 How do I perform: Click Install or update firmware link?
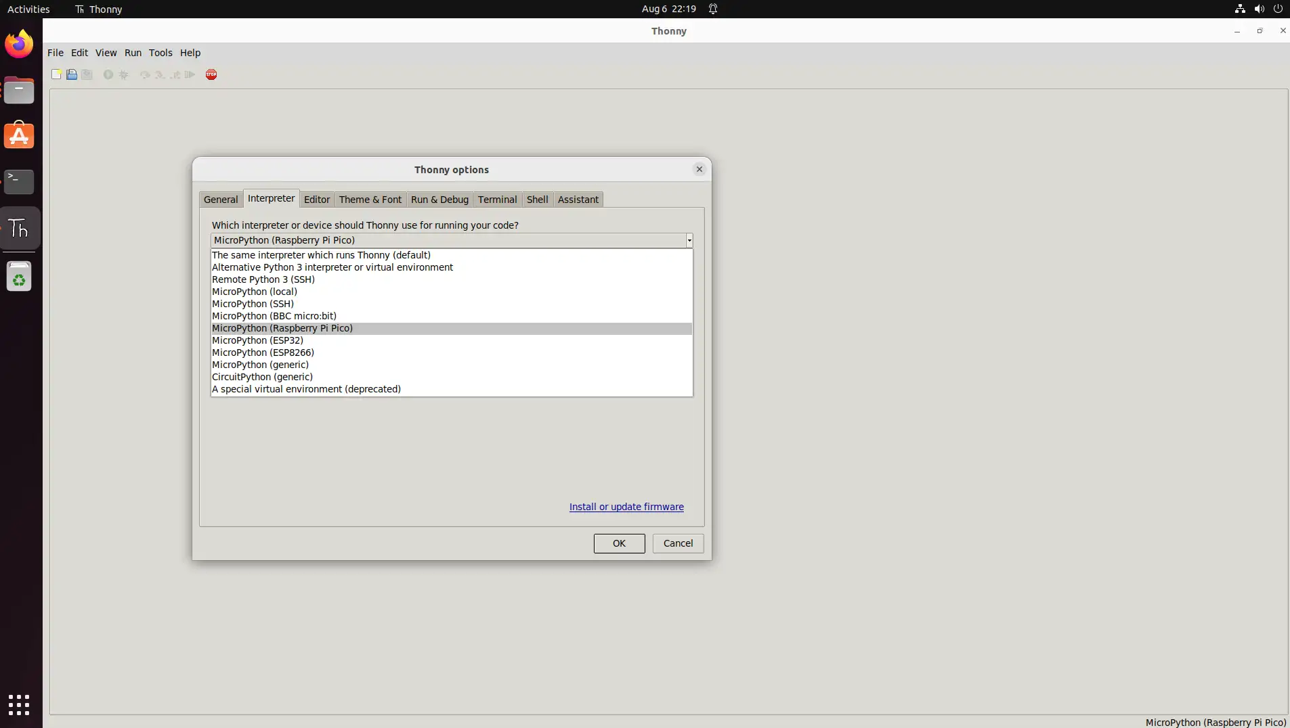click(626, 507)
